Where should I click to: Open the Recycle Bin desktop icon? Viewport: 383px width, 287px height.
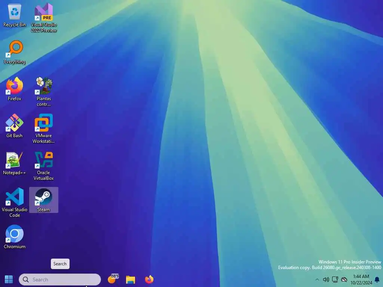pos(15,16)
